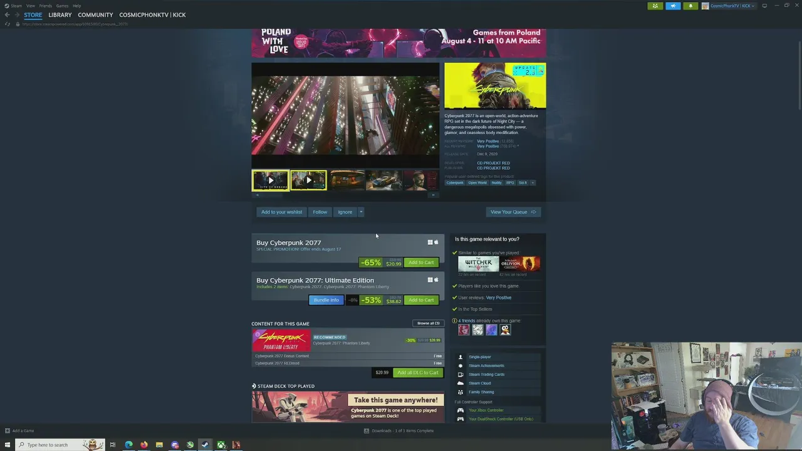The image size is (802, 451).
Task: Open the Family Sharing feature link
Action: [x=481, y=392]
